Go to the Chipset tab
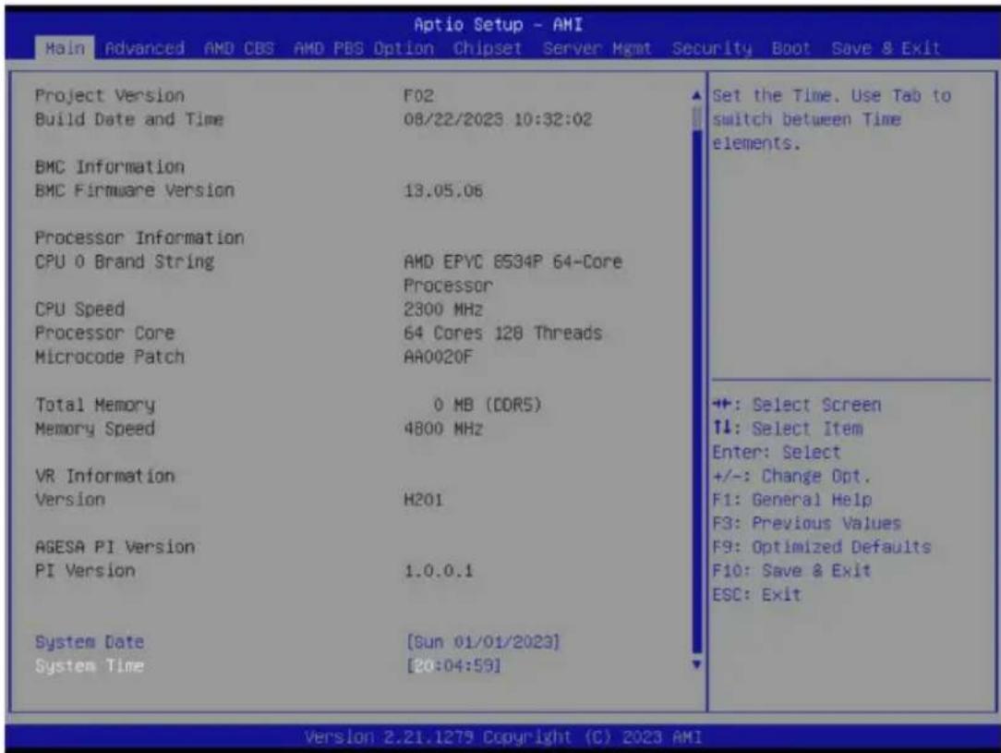The height and width of the screenshot is (753, 1001). pos(488,49)
